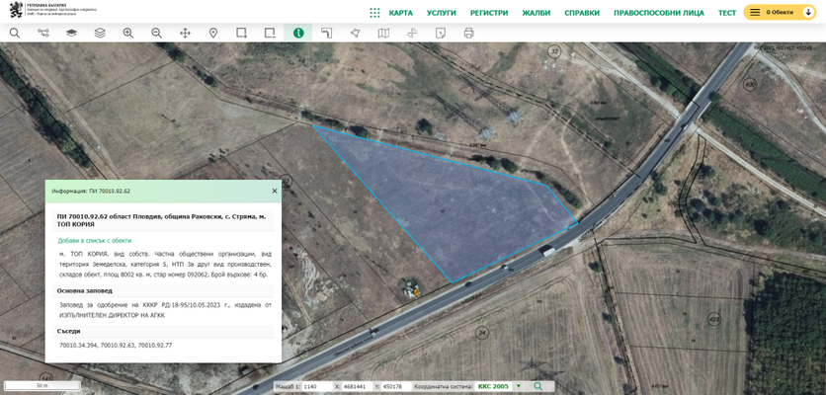Open the УСЛУГИ menu

[442, 13]
